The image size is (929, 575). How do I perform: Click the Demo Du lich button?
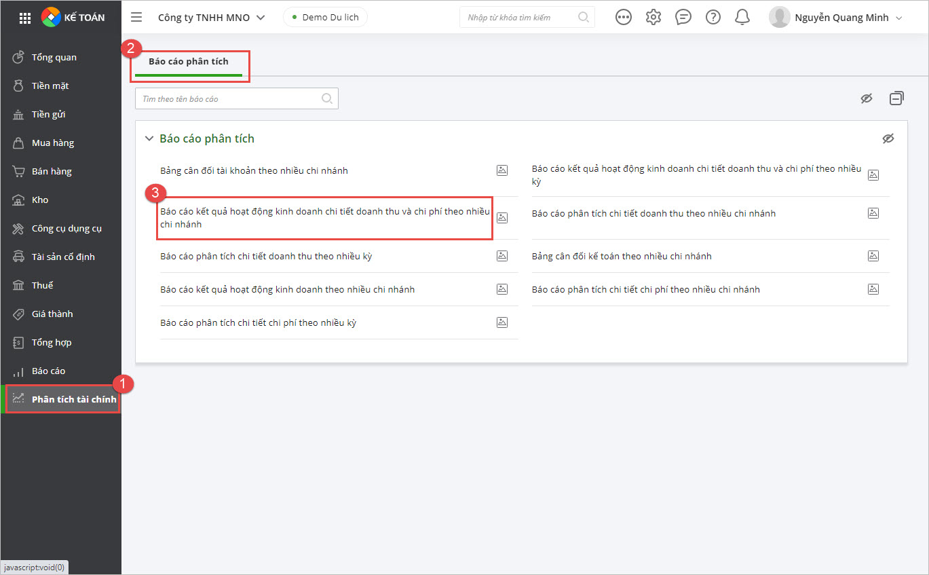(x=325, y=17)
